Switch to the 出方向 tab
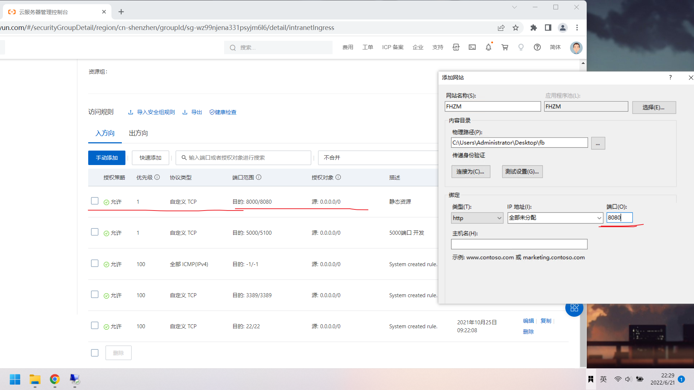The width and height of the screenshot is (694, 390). pyautogui.click(x=138, y=133)
